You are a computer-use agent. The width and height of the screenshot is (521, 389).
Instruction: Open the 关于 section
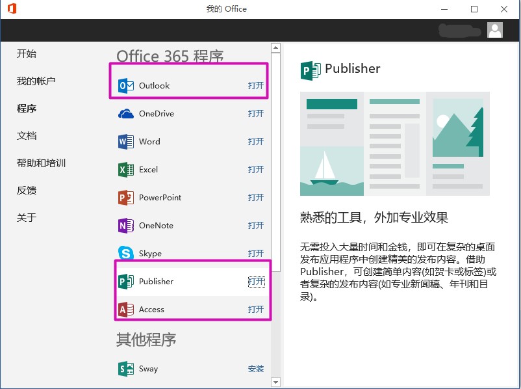click(x=27, y=218)
